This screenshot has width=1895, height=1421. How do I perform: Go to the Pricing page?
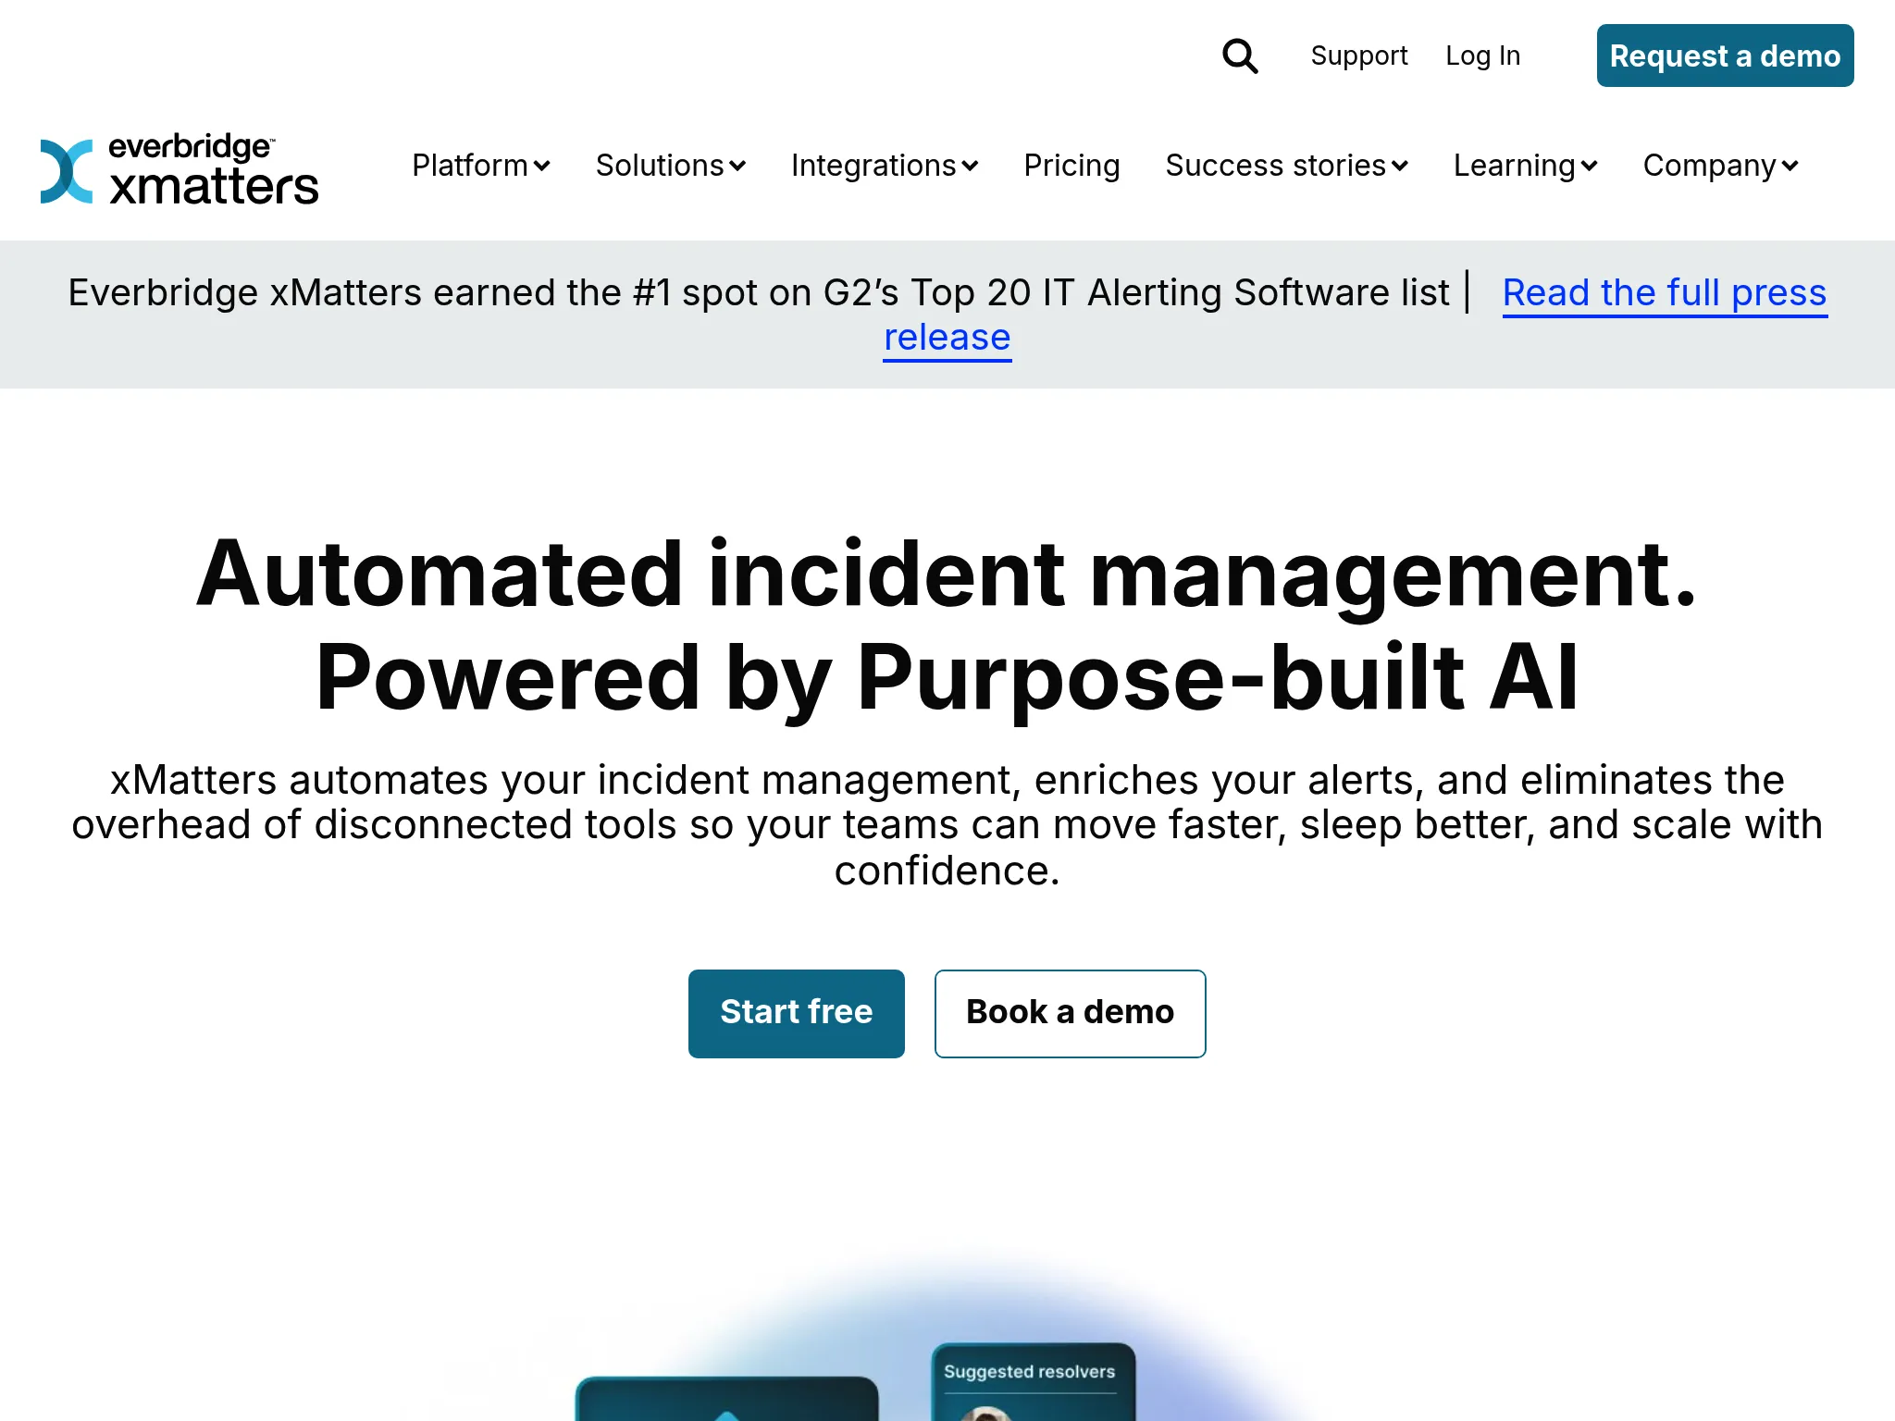tap(1071, 166)
